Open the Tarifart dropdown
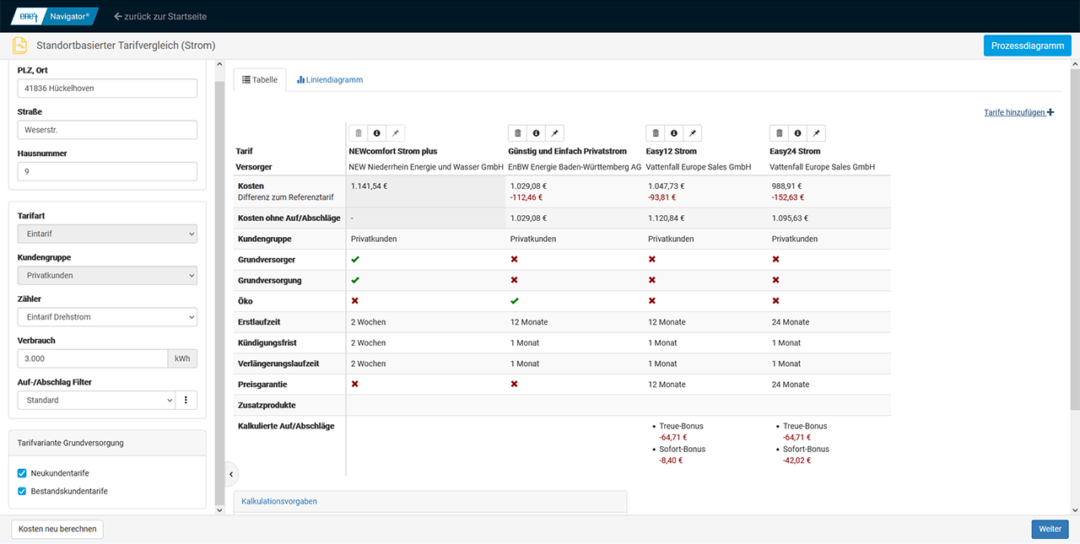This screenshot has height=544, width=1080. pyautogui.click(x=107, y=234)
